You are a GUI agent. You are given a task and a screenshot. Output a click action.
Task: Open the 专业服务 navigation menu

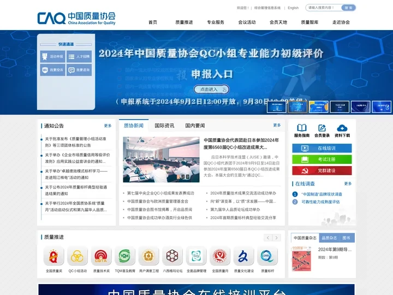click(216, 22)
